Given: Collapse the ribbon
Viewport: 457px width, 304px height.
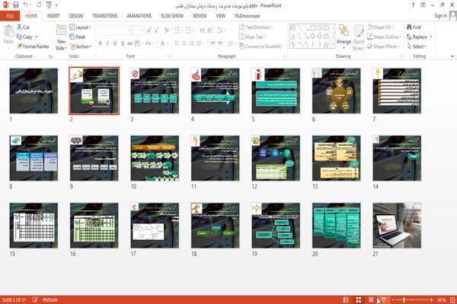Looking at the screenshot, I should point(452,56).
